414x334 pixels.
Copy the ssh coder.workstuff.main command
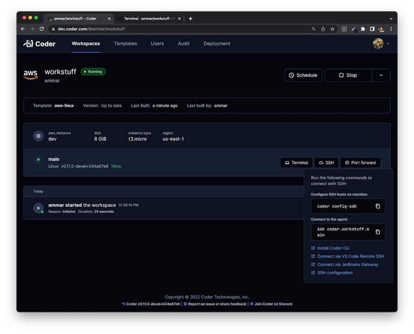377,232
